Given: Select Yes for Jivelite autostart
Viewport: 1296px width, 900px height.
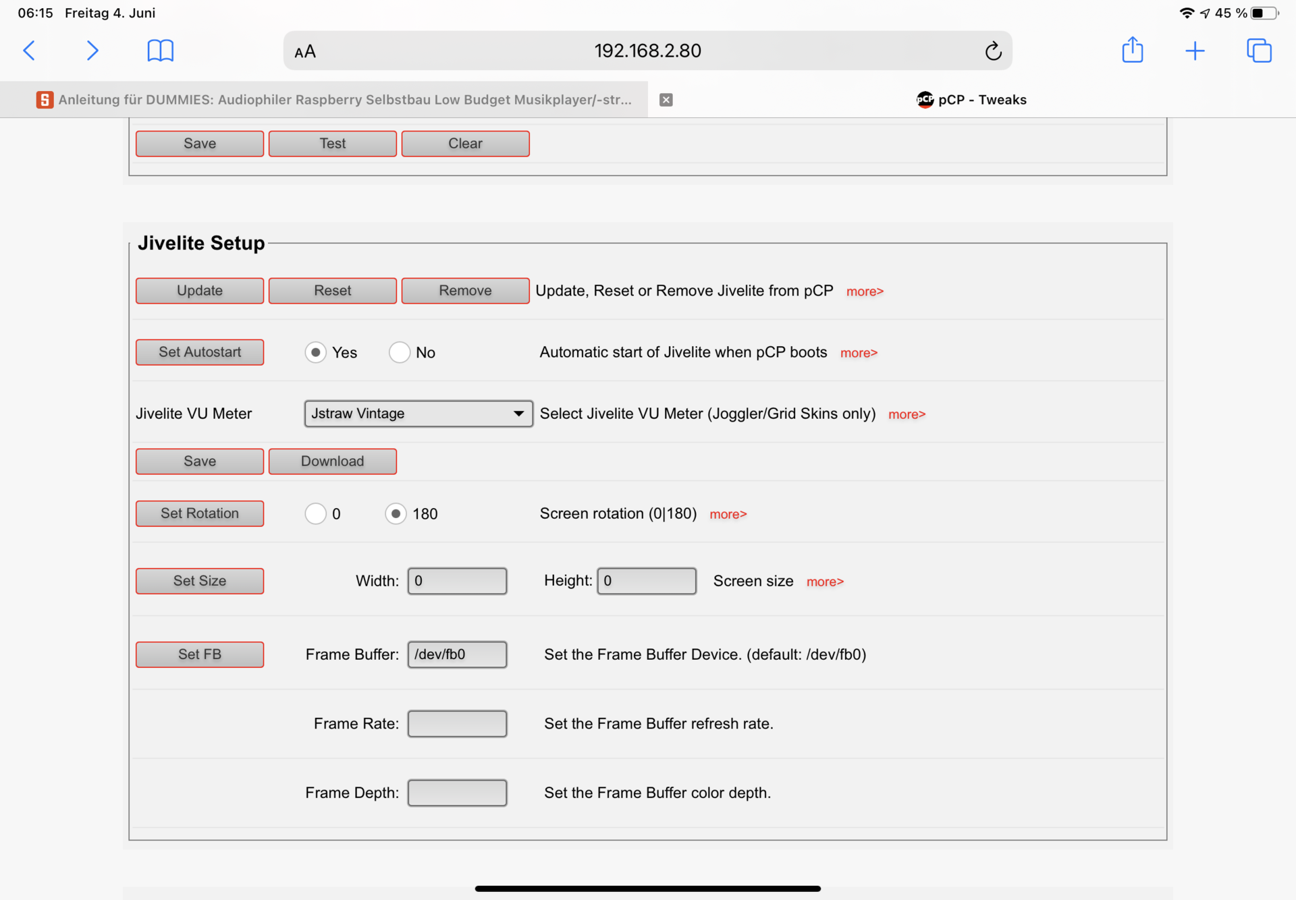Looking at the screenshot, I should click(x=315, y=352).
